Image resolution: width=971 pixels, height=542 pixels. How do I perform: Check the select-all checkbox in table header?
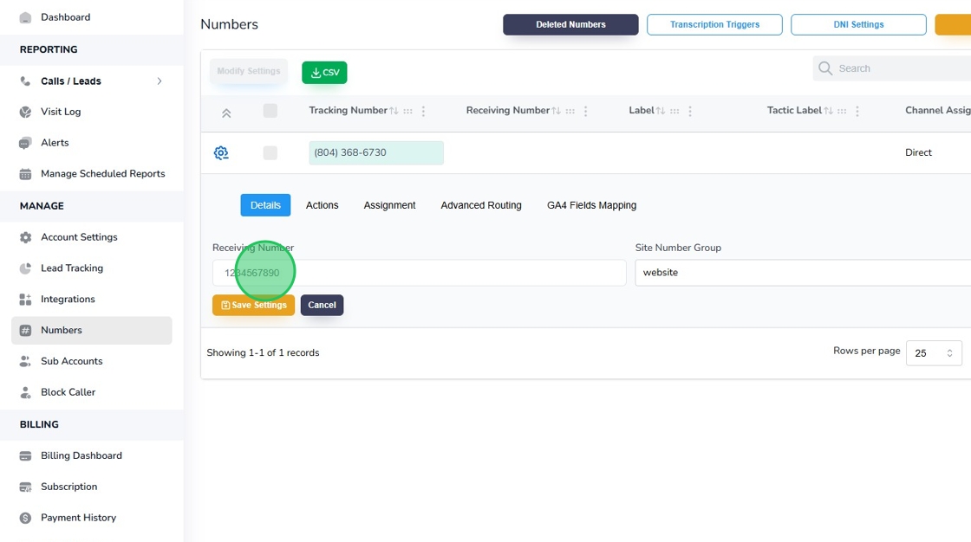click(270, 111)
